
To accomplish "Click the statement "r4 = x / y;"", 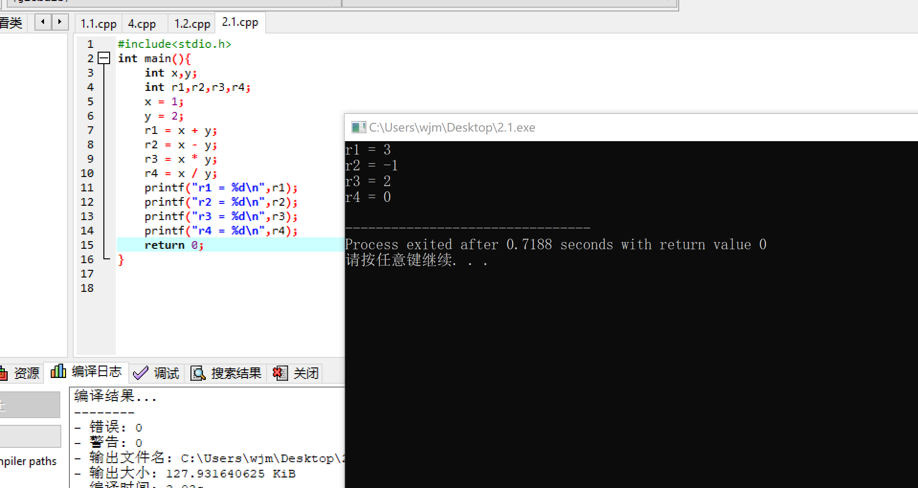I will (x=181, y=173).
